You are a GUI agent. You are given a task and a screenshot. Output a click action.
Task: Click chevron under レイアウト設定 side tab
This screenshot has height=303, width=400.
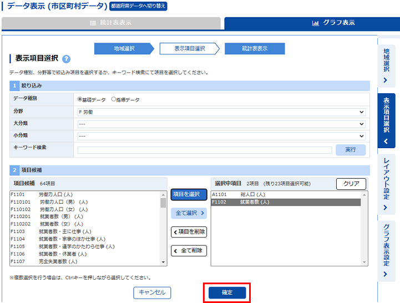(x=386, y=208)
